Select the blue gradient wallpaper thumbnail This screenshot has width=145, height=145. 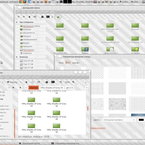138,115
